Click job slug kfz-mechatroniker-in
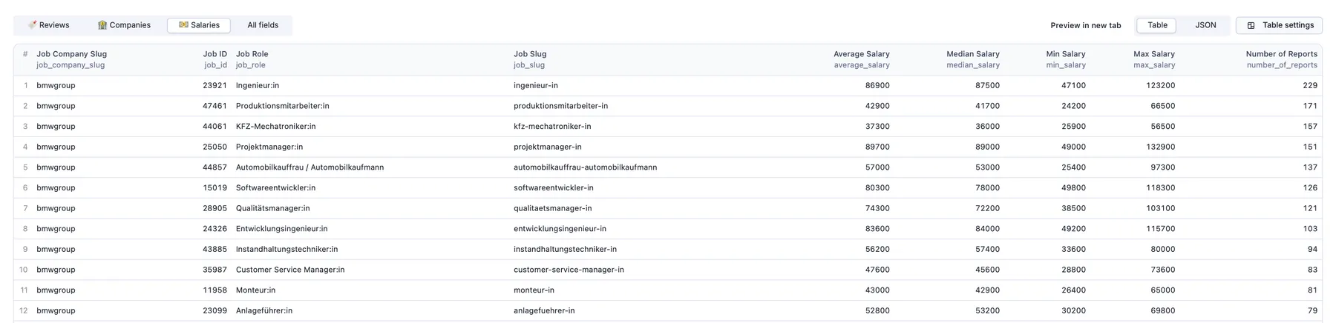This screenshot has width=1336, height=323. point(552,127)
